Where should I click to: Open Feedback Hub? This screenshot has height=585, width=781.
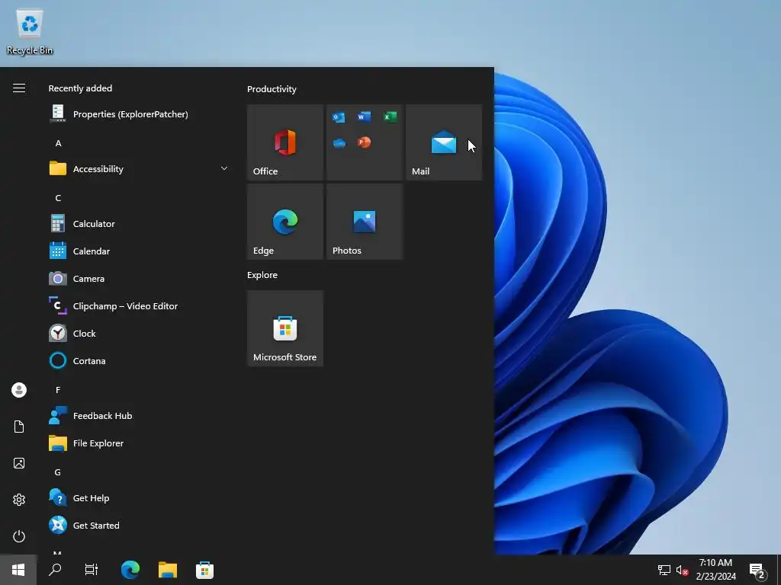pyautogui.click(x=140, y=416)
